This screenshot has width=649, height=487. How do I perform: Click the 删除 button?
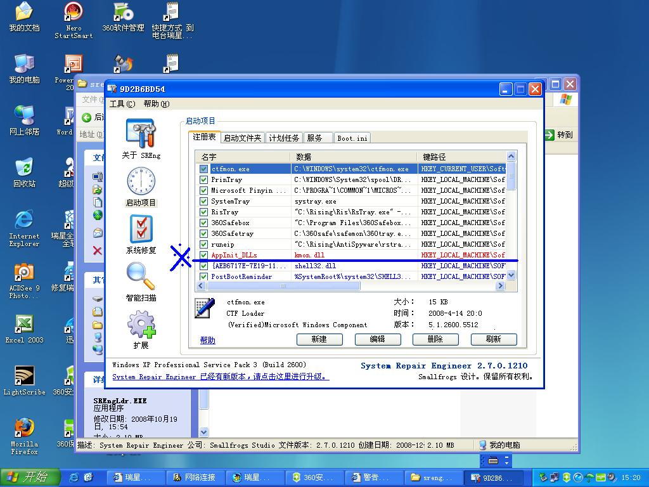[435, 339]
